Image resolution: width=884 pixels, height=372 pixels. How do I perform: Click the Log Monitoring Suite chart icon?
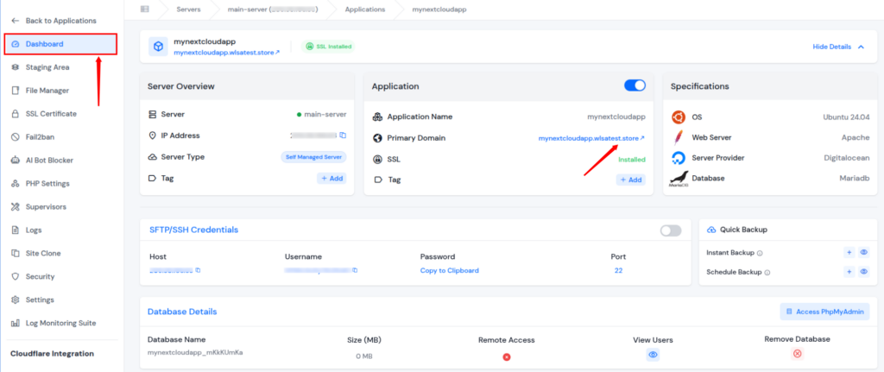pos(16,324)
